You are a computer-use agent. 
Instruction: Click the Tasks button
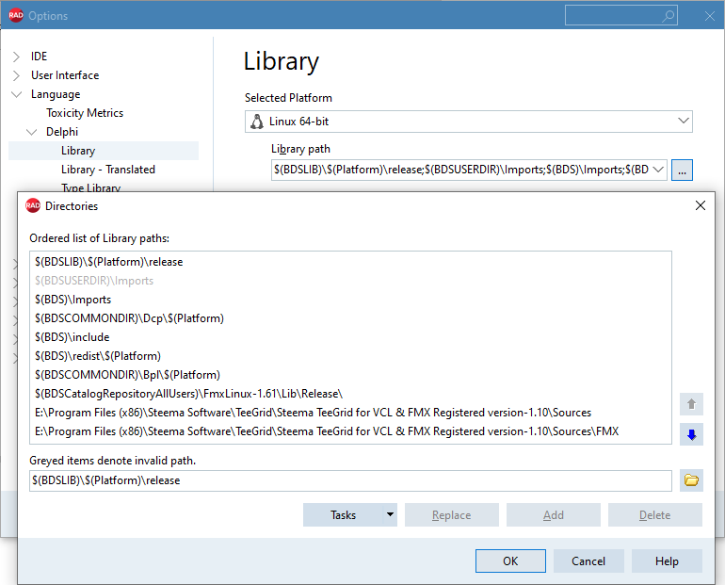[343, 514]
